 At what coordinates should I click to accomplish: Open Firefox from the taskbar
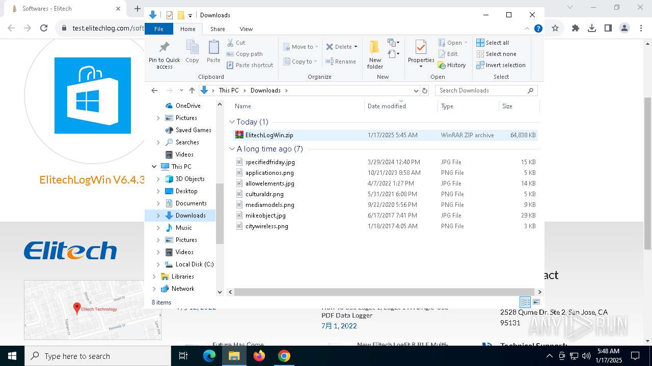click(259, 356)
